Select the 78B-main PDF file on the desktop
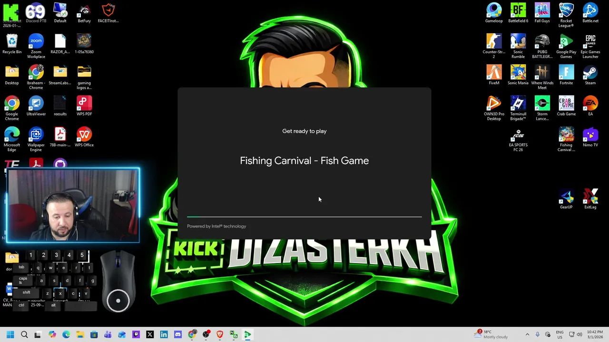This screenshot has width=609, height=342. (x=60, y=137)
